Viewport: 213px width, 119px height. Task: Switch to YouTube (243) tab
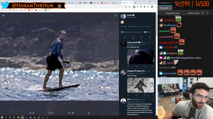105,3
